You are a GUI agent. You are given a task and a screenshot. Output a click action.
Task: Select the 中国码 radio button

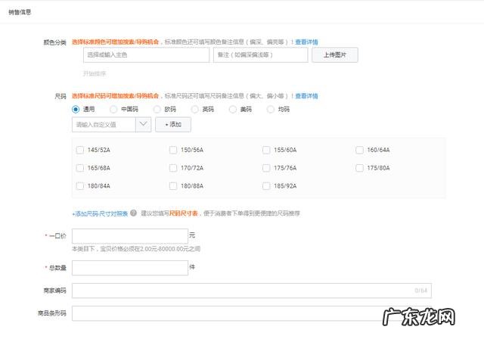[x=113, y=109]
